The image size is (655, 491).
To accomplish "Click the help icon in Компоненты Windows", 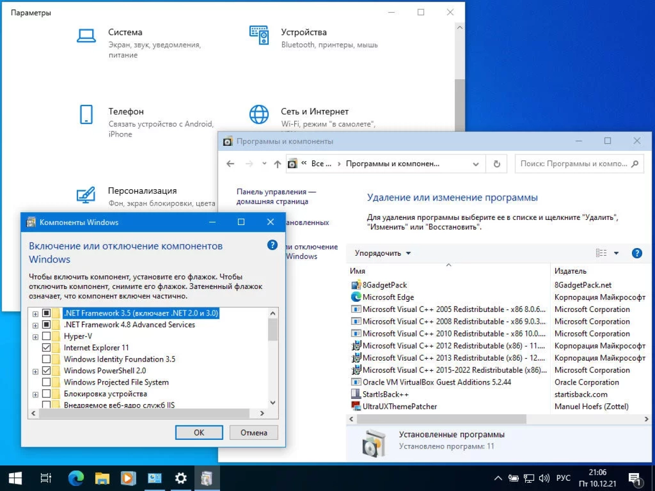I will (272, 245).
